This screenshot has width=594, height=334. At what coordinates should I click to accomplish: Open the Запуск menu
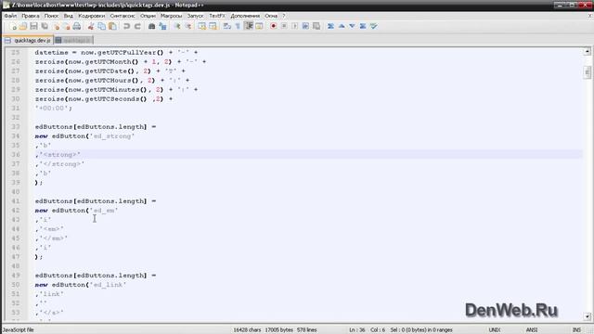tap(195, 16)
